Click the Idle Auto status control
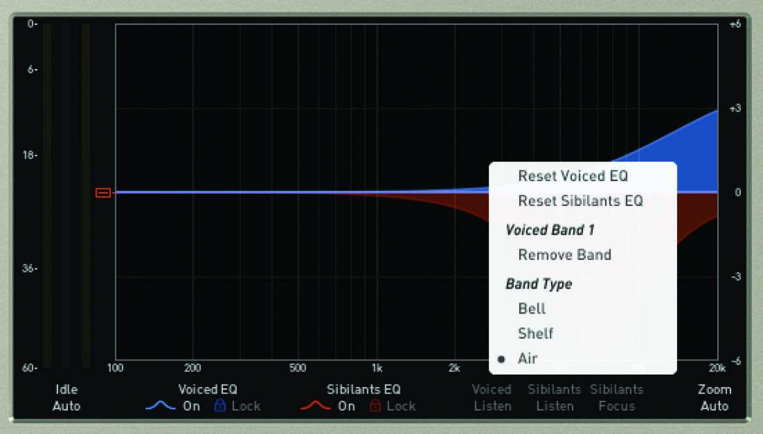 (x=67, y=398)
